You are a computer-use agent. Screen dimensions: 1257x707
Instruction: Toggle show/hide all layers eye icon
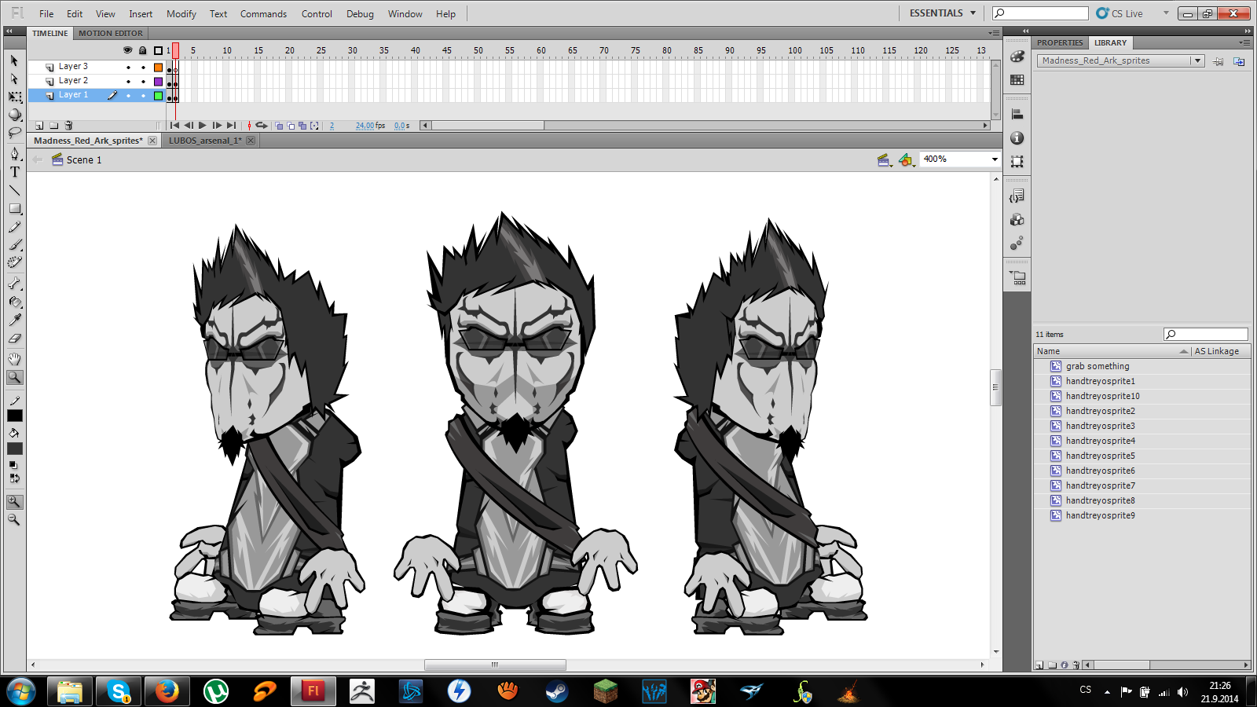127,50
